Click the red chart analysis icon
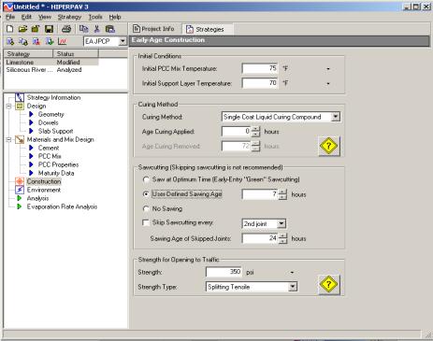 [x=63, y=41]
